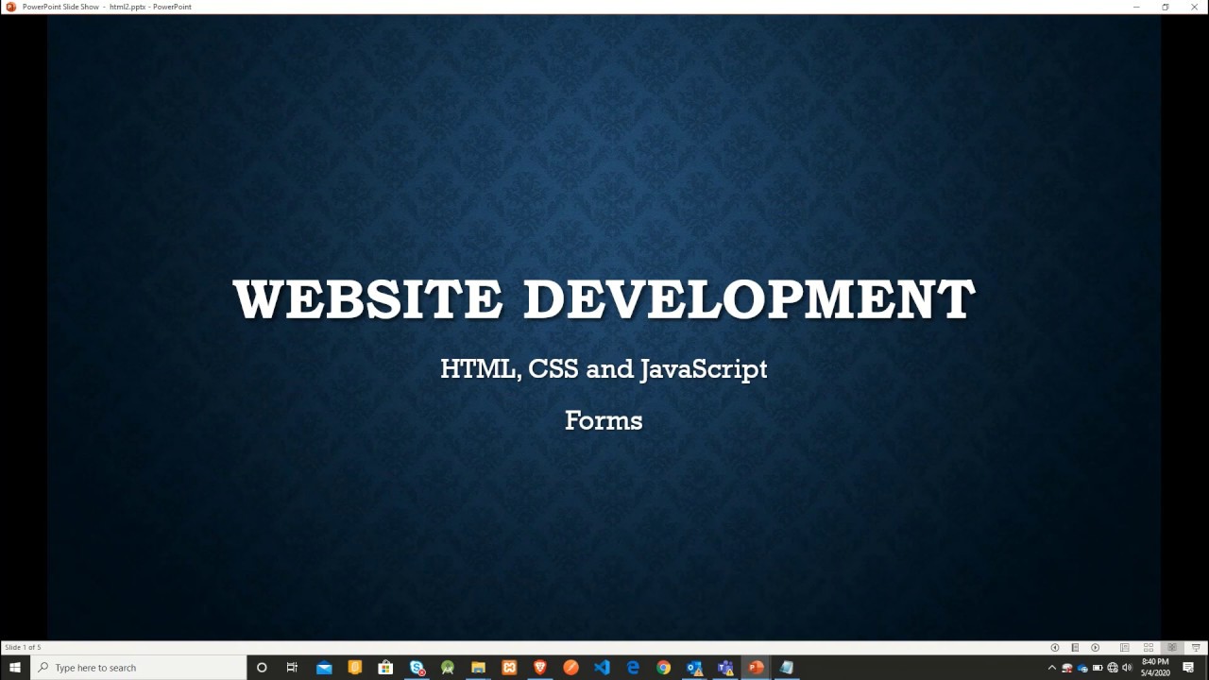The width and height of the screenshot is (1209, 680).
Task: Open Outlook from the taskbar
Action: [694, 668]
